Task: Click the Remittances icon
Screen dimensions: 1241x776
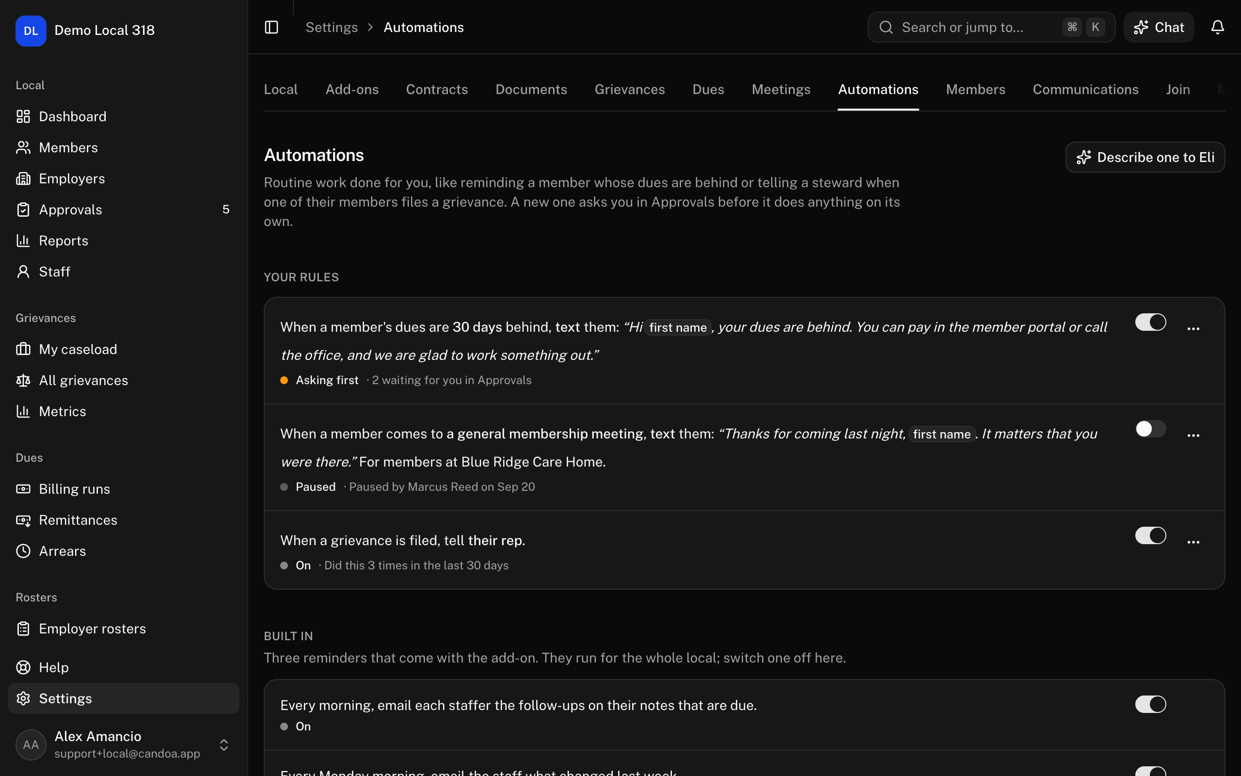Action: coord(23,520)
